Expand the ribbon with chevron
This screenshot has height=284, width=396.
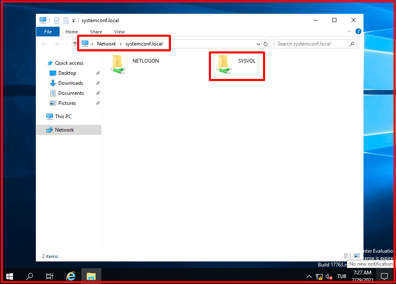(349, 31)
